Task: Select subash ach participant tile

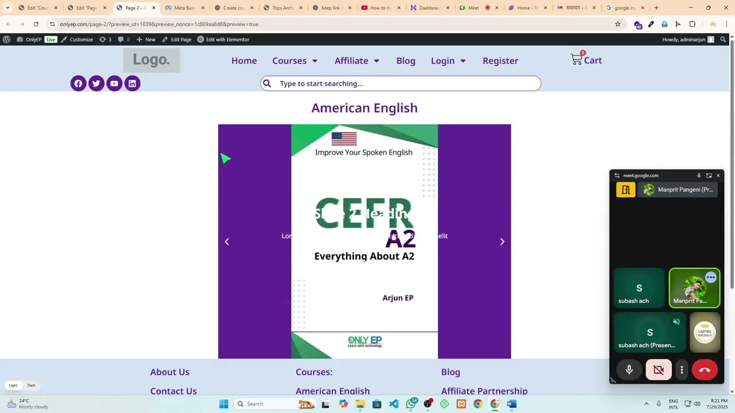Action: pyautogui.click(x=639, y=289)
